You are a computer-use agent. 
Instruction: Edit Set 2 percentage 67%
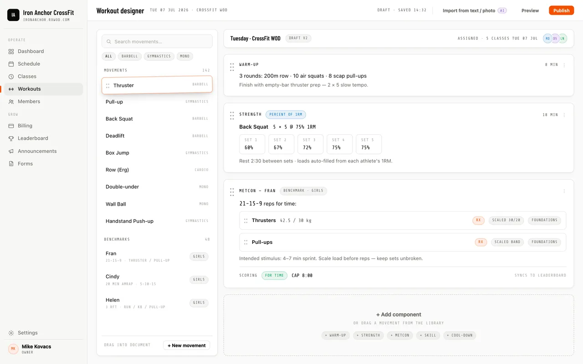pos(281,144)
